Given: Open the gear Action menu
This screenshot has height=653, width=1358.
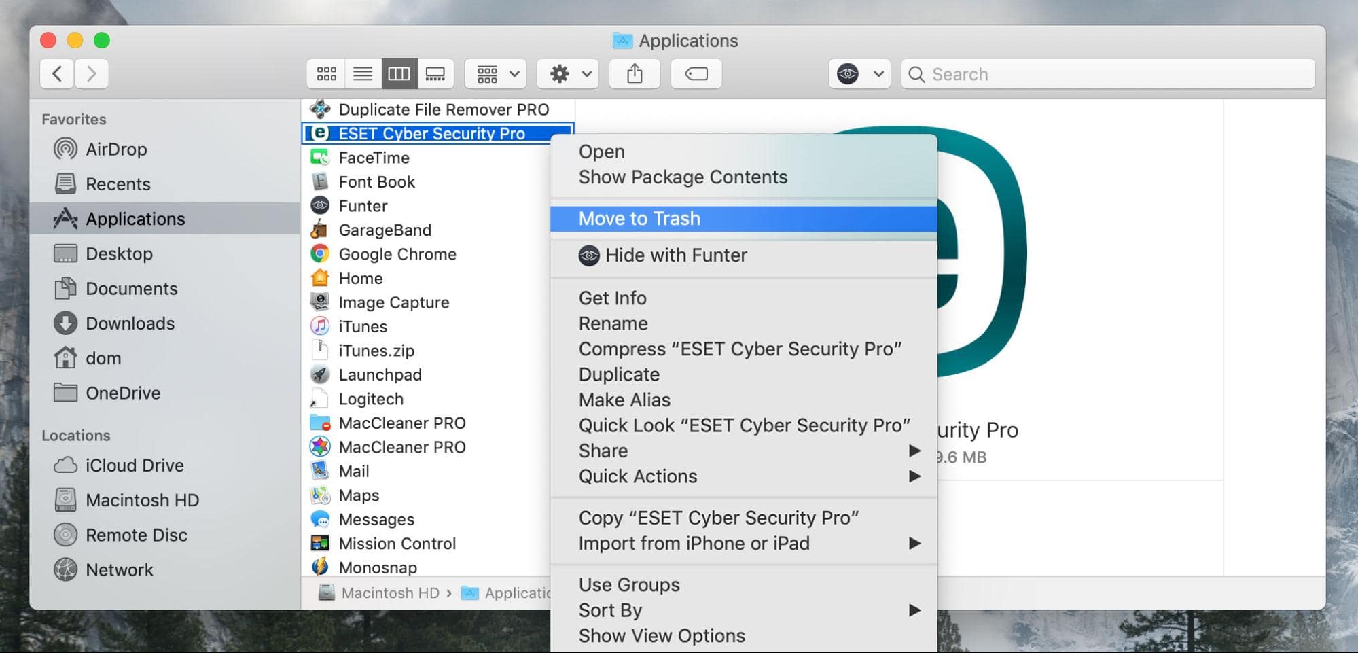Looking at the screenshot, I should [569, 73].
